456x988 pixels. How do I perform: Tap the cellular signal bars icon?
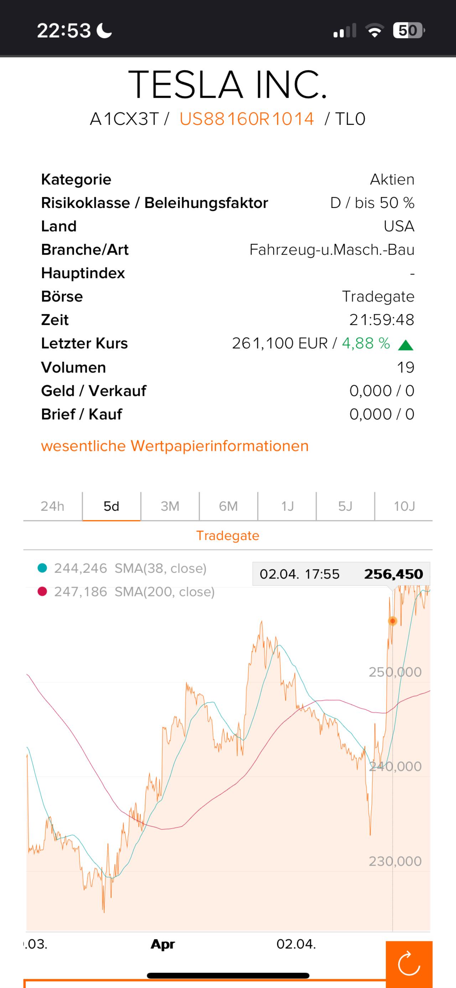click(345, 30)
